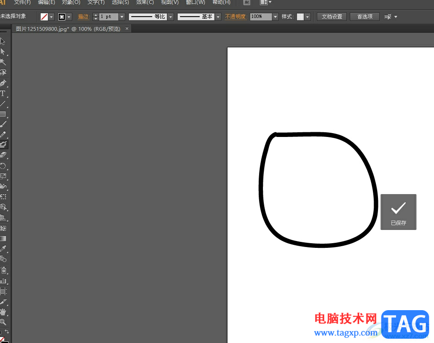The image size is (434, 343).
Task: Select the Rectangle shape tool
Action: click(x=3, y=114)
